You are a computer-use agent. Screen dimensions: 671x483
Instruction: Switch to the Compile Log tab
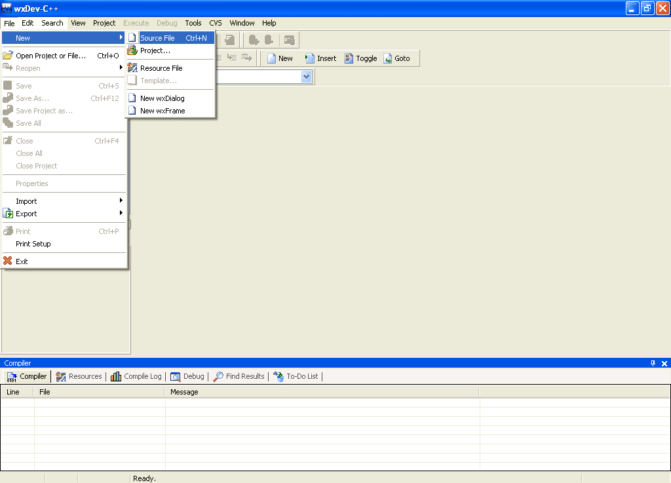[x=136, y=376]
